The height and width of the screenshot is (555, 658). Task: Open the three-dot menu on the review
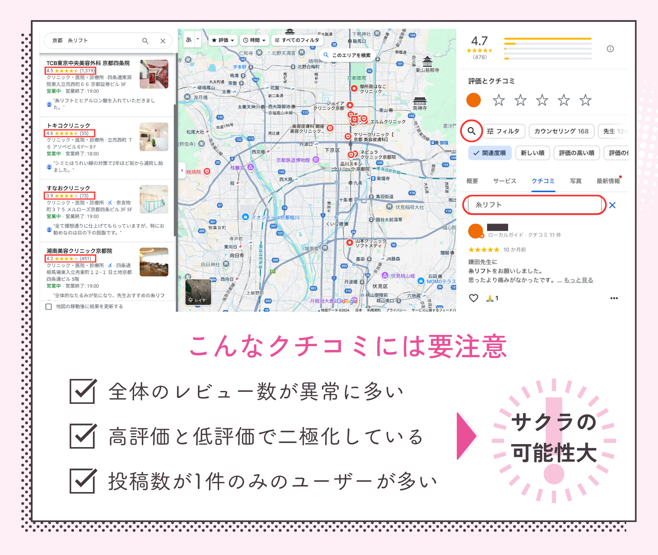(614, 298)
